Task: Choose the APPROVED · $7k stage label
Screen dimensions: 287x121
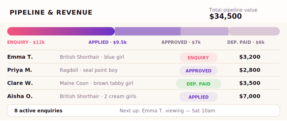Action: click(x=181, y=42)
